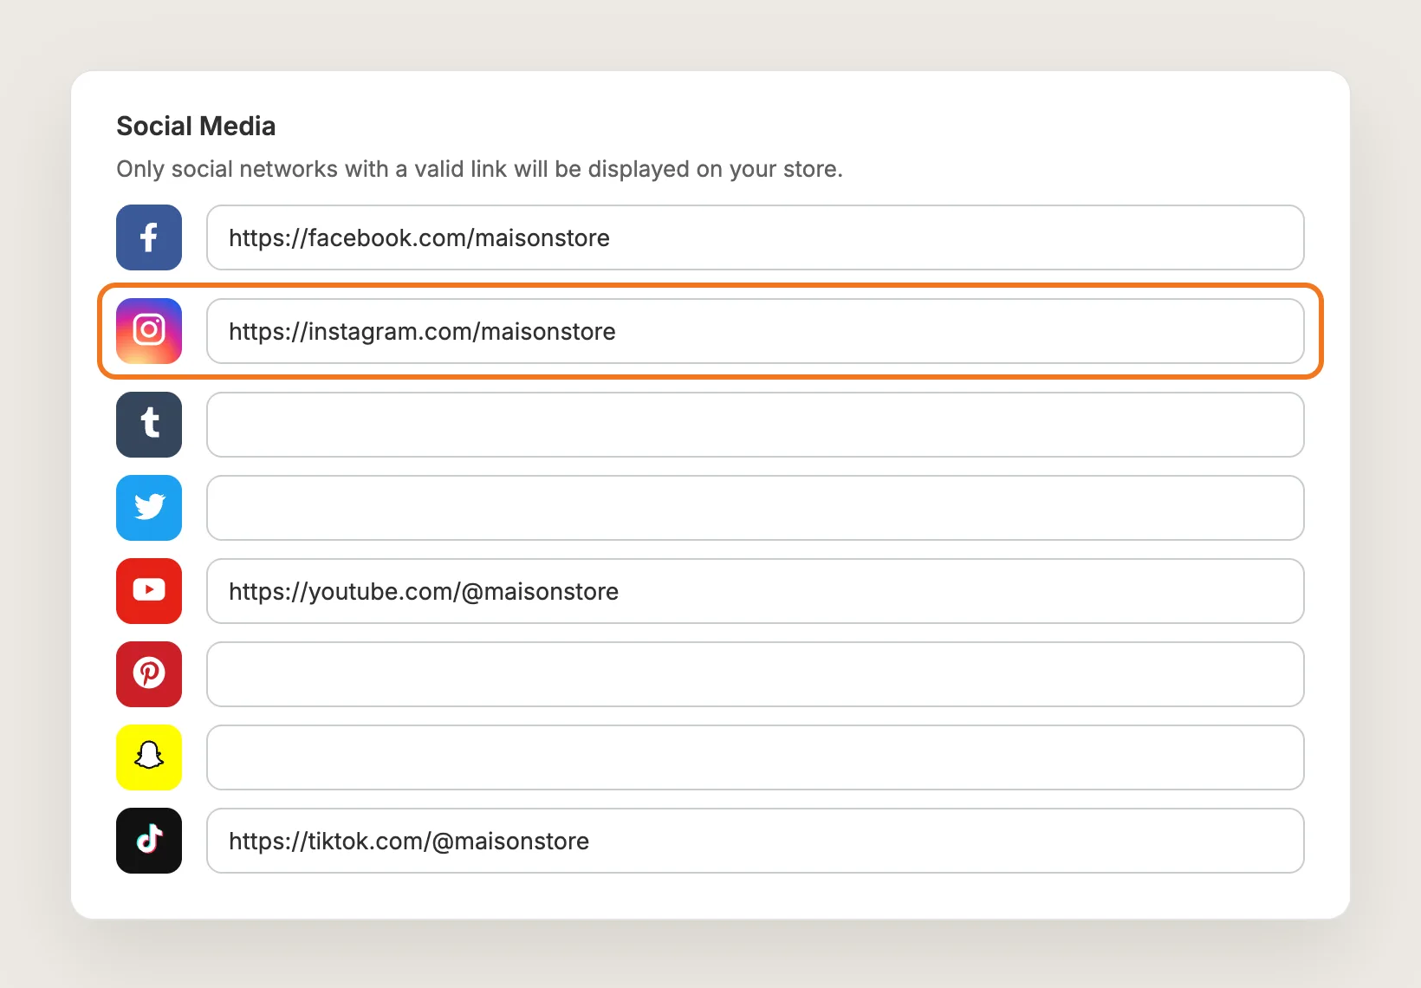Click the TikTok icon
This screenshot has height=988, width=1421.
149,841
